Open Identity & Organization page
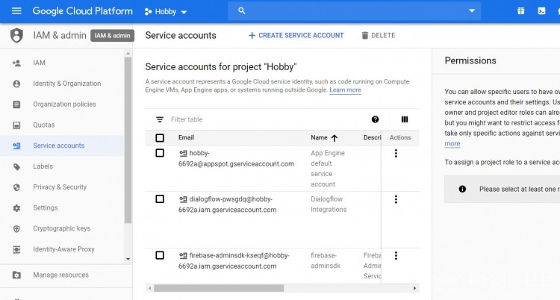 (67, 84)
